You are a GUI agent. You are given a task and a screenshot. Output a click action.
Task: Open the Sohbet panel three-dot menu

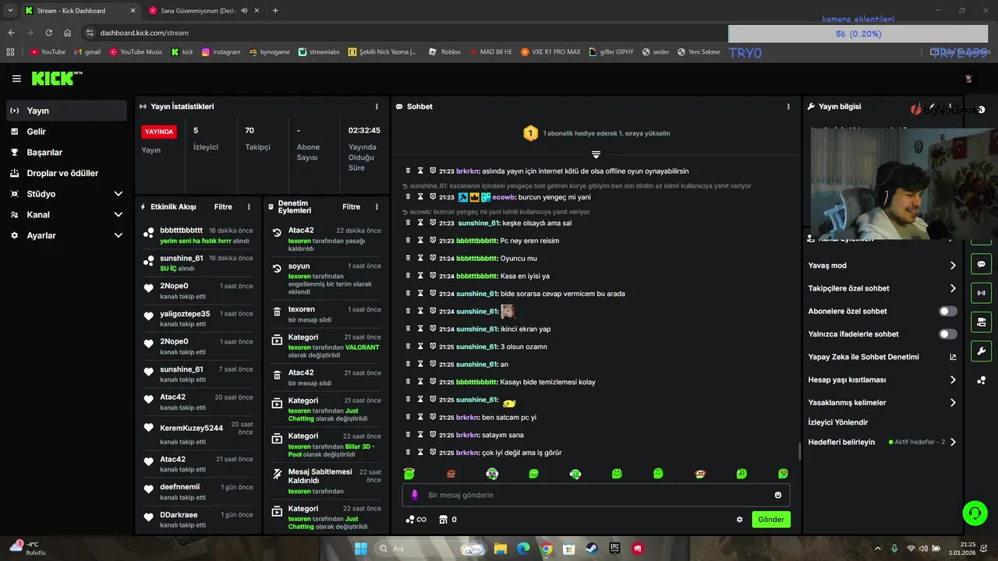coord(788,107)
